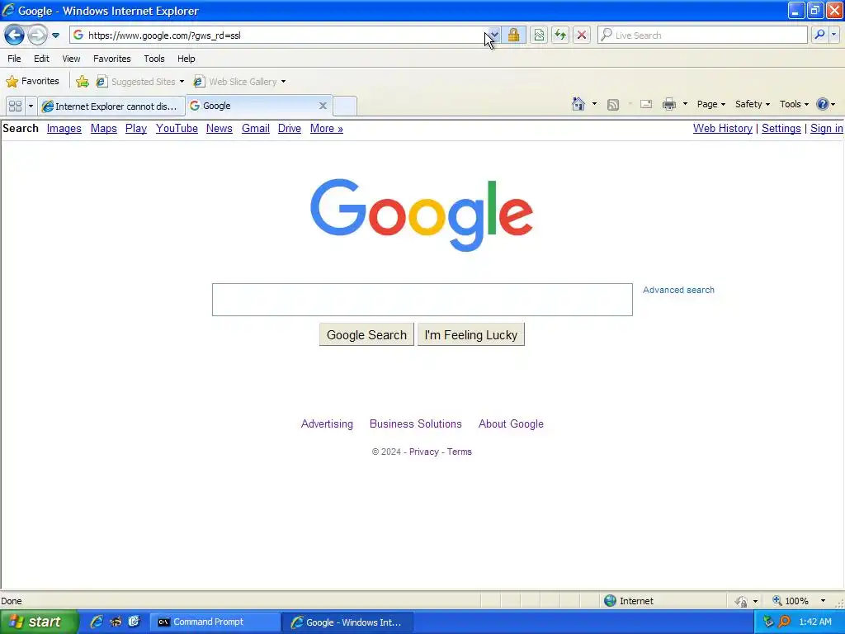Open a new blank tab
The width and height of the screenshot is (845, 634).
click(345, 106)
